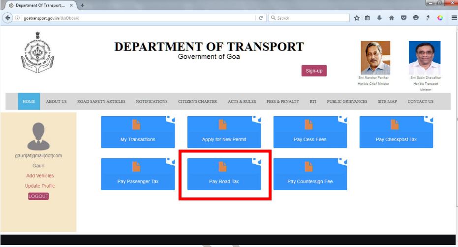Open ROAD SAFETY ARTICLES menu item
The height and width of the screenshot is (247, 458).
101,101
